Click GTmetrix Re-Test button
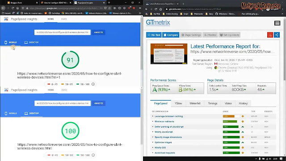 coord(154,35)
